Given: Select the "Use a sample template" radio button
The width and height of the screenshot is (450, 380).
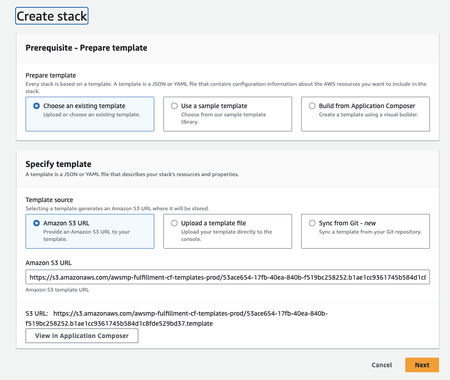Looking at the screenshot, I should point(174,106).
